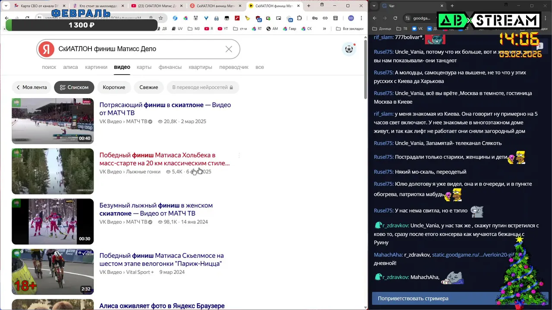Toggle the Свежие videos filter
The image size is (552, 310).
[x=149, y=87]
